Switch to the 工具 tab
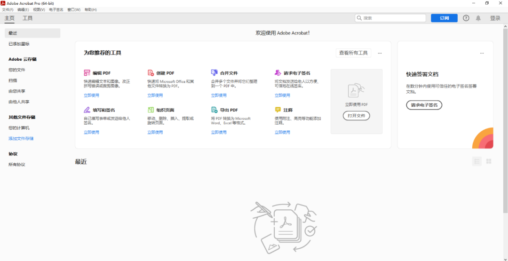This screenshot has width=508, height=261. (x=28, y=18)
